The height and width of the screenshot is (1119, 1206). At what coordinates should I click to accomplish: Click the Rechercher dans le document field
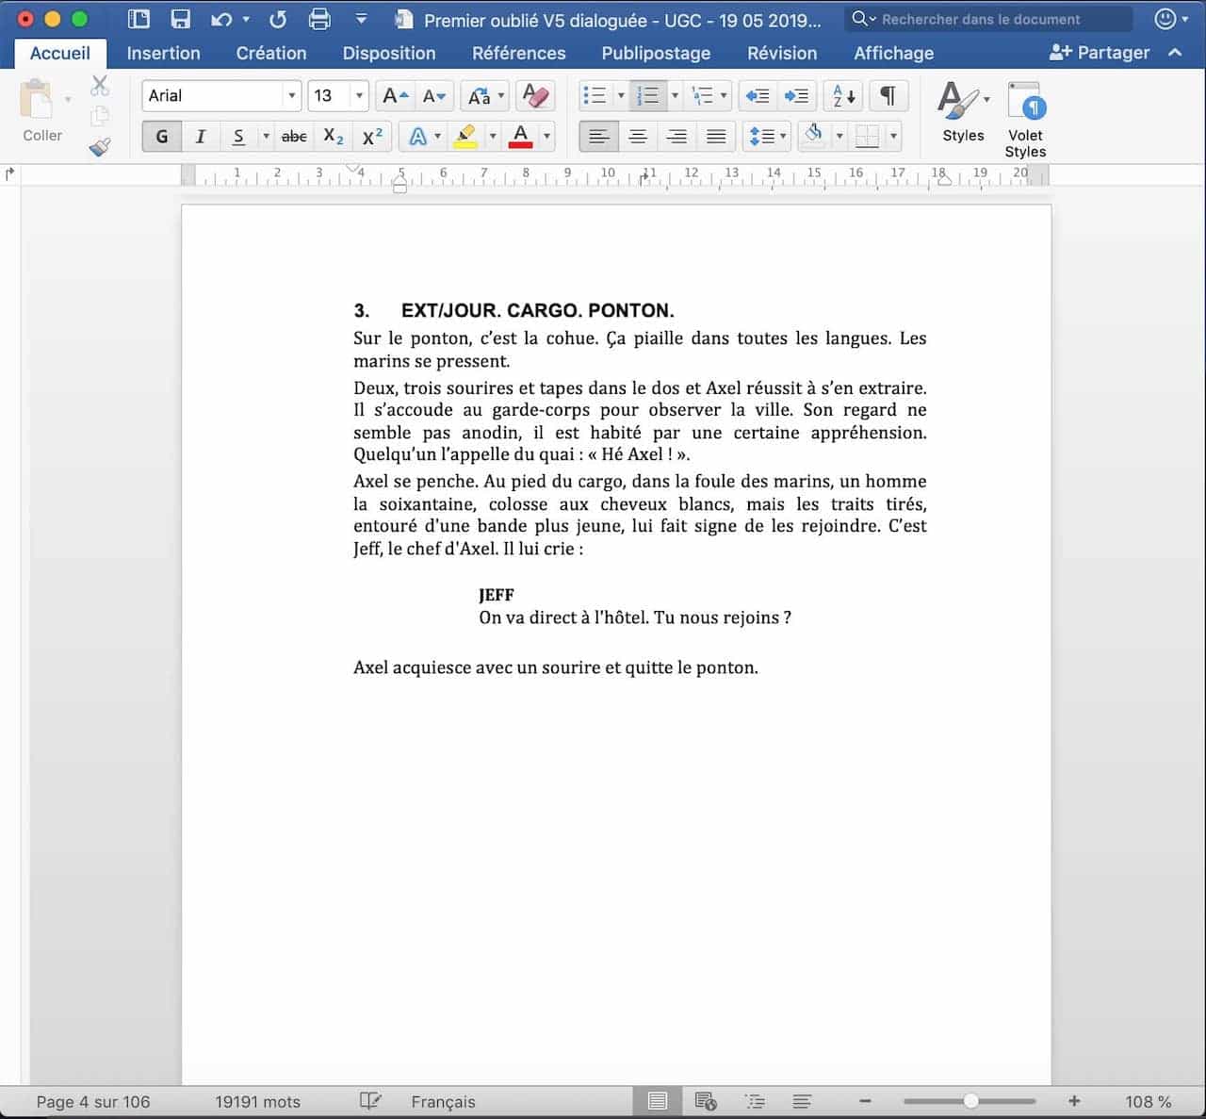(989, 19)
